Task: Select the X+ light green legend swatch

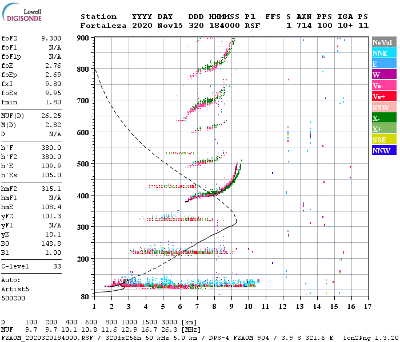Action: (384, 129)
